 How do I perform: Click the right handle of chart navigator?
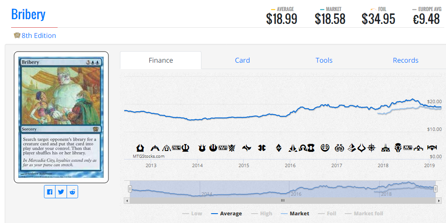point(435,189)
